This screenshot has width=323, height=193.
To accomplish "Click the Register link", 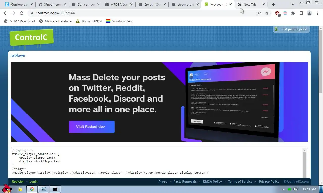I will click(18, 182).
